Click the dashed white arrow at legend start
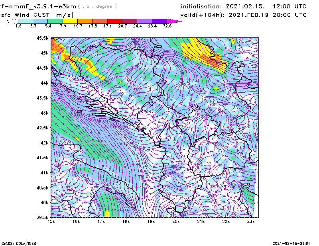Image resolution: width=319 pixels, height=246 pixels. pos(11,21)
